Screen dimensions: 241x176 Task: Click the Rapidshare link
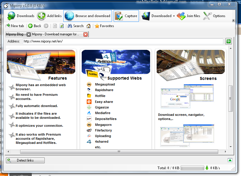click(x=104, y=90)
